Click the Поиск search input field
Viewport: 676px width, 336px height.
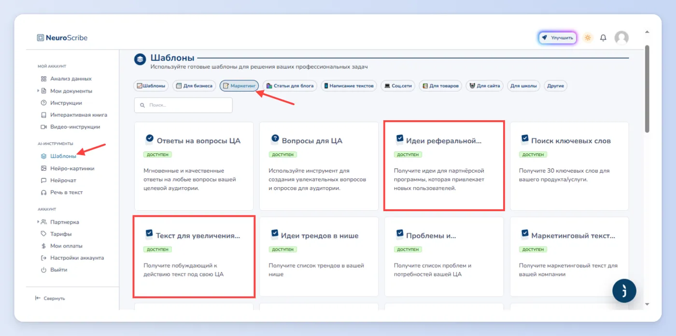pyautogui.click(x=183, y=105)
